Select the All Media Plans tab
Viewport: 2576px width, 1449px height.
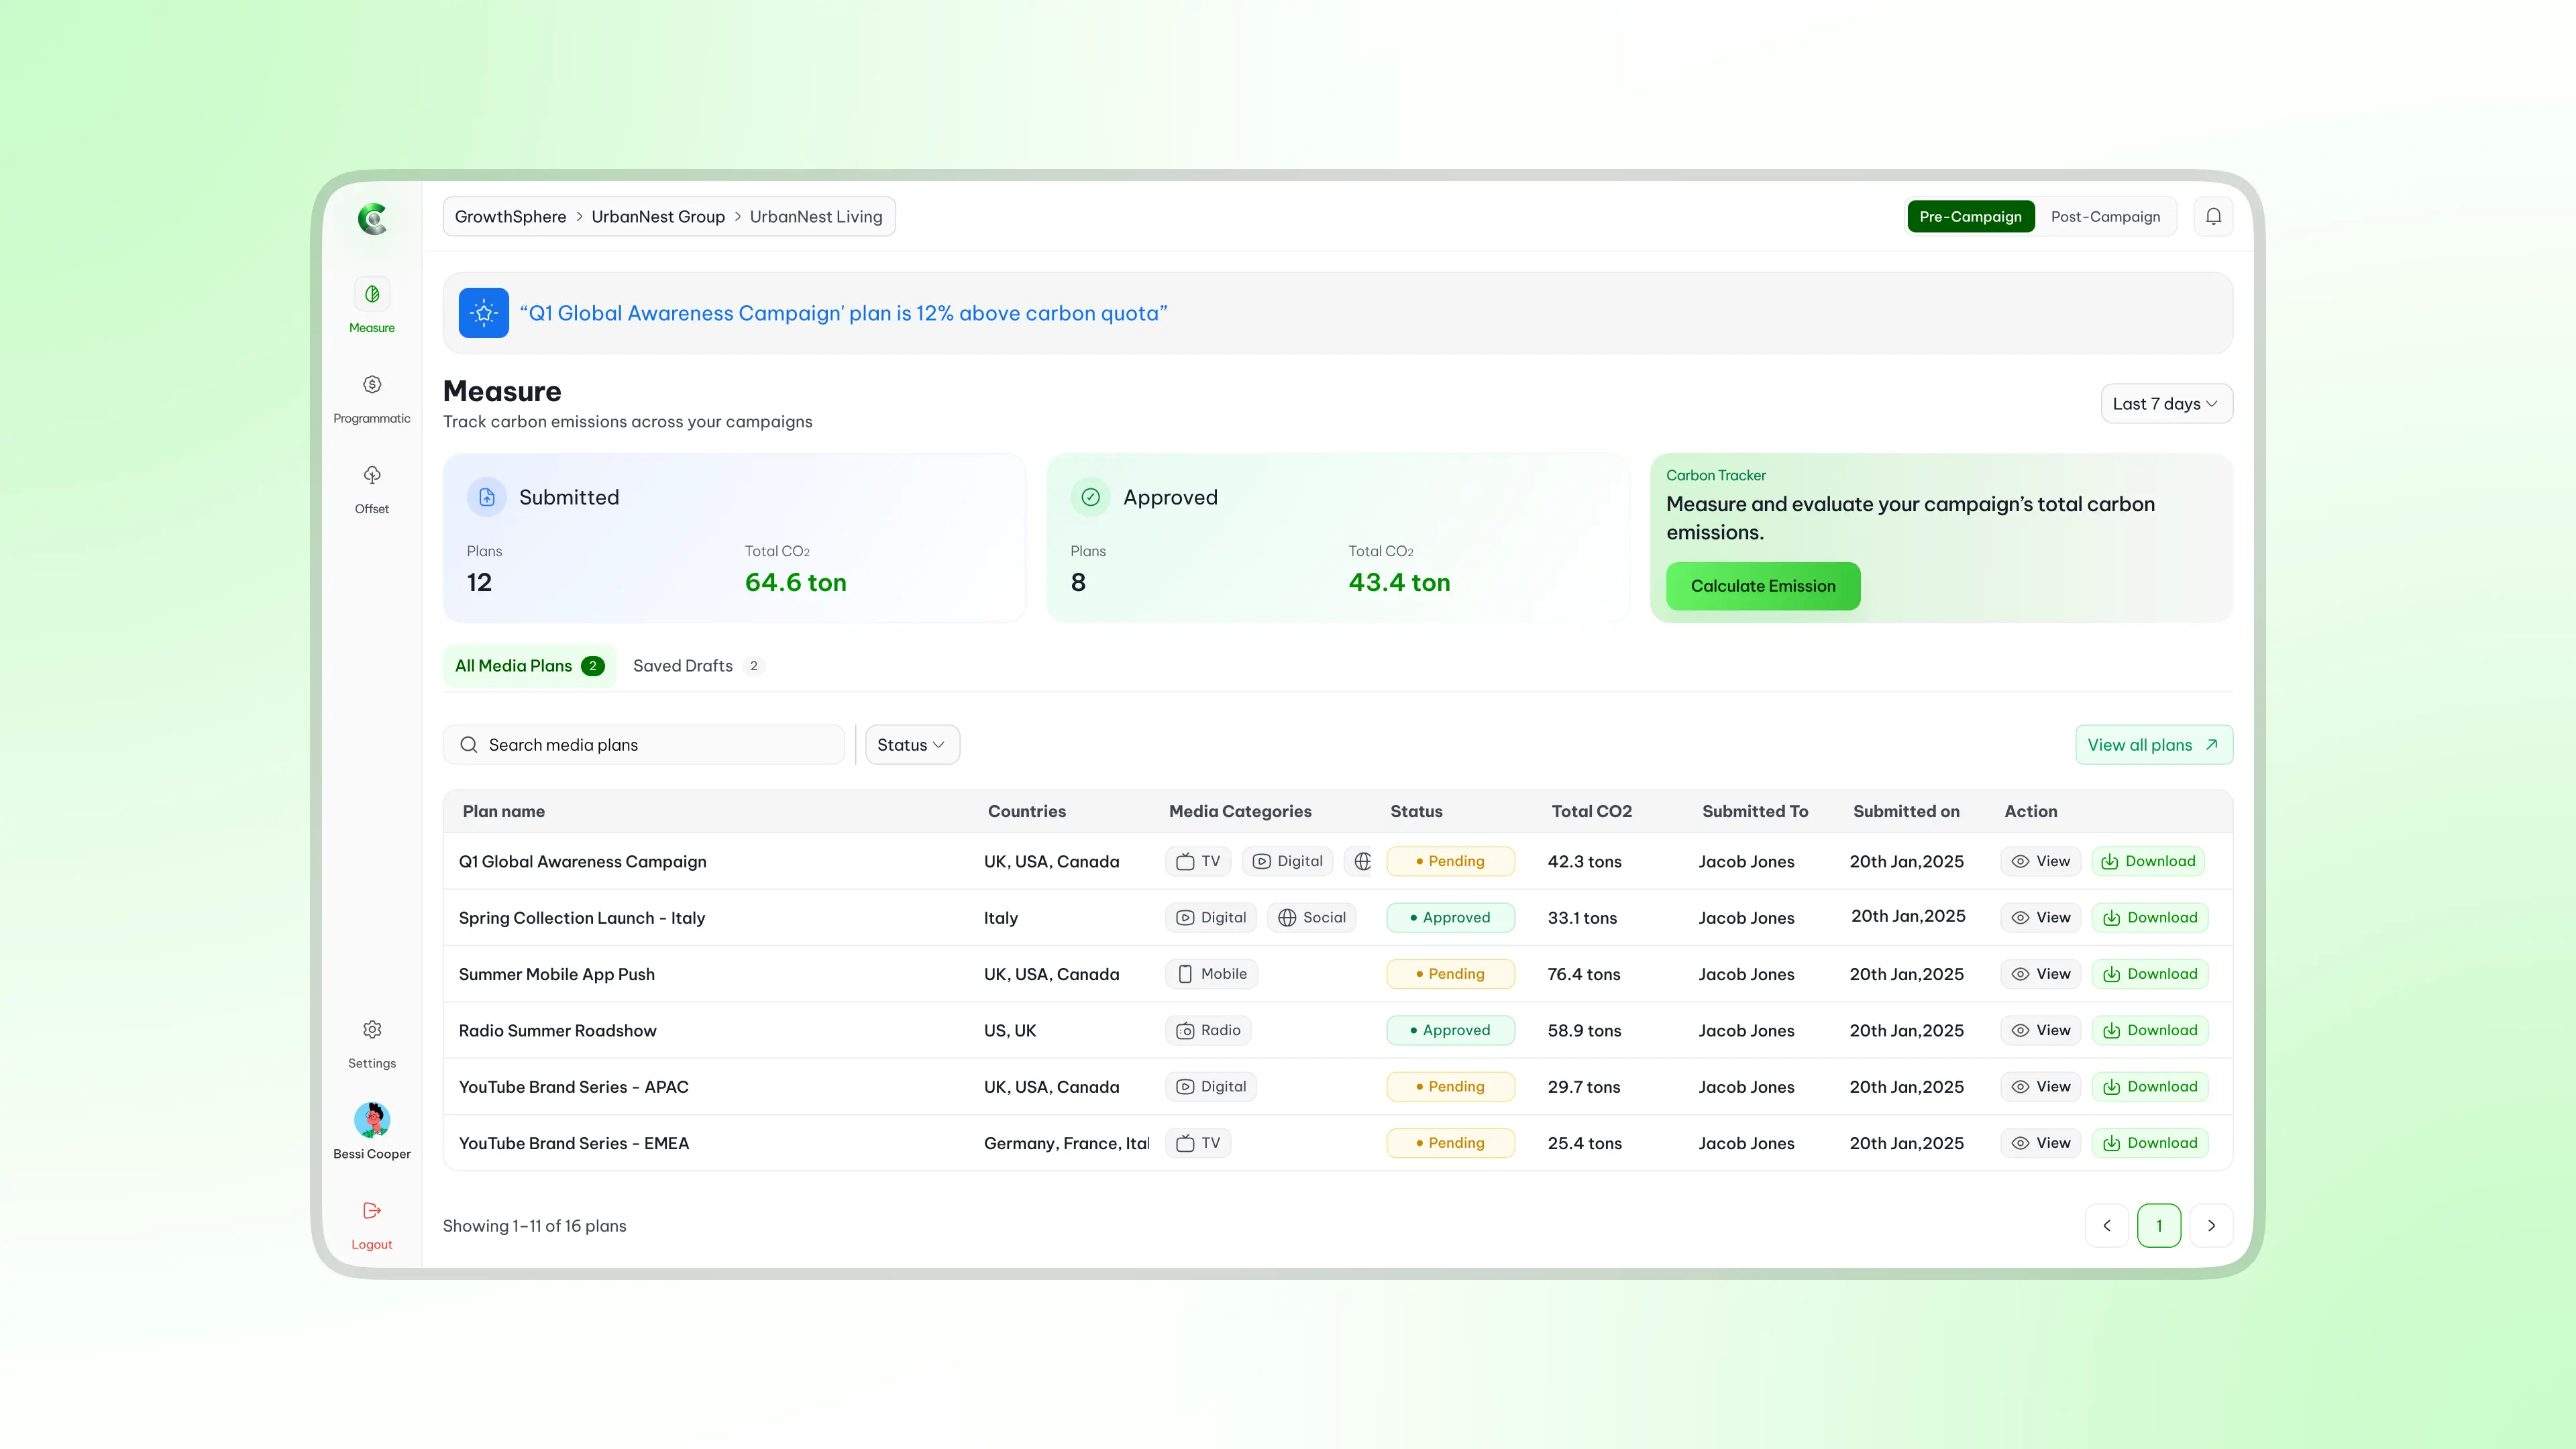click(529, 666)
